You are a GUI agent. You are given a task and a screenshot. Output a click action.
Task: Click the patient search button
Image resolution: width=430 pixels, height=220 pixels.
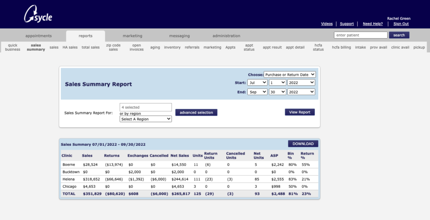(399, 35)
